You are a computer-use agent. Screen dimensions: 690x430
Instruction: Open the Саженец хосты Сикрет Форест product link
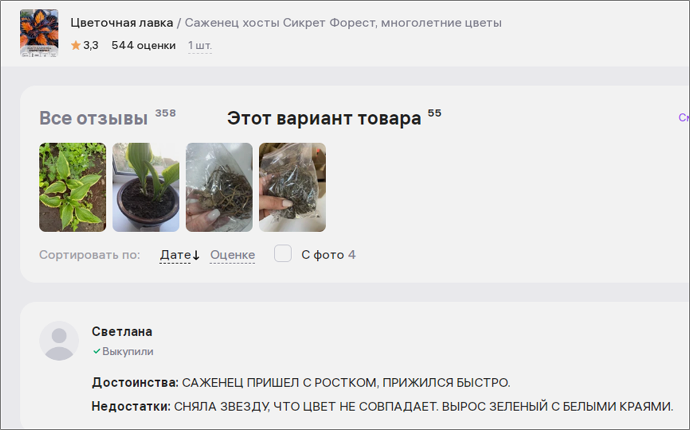(x=343, y=23)
